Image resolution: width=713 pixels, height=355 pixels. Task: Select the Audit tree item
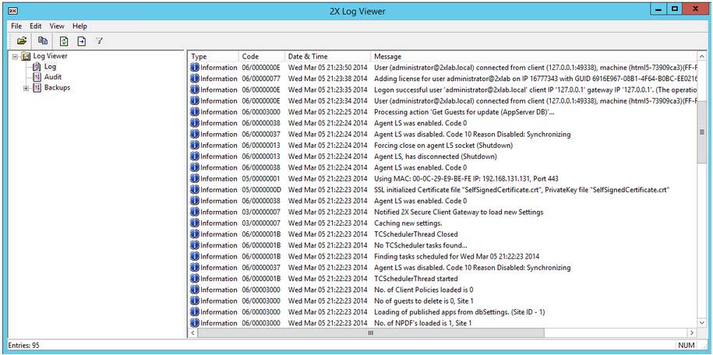(x=53, y=77)
